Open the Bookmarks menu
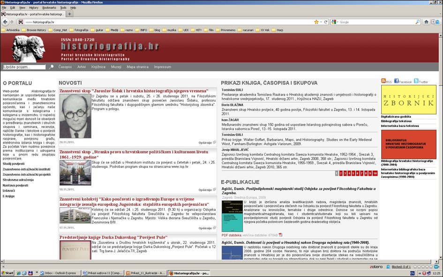This screenshot has height=277, width=443. (x=49, y=8)
